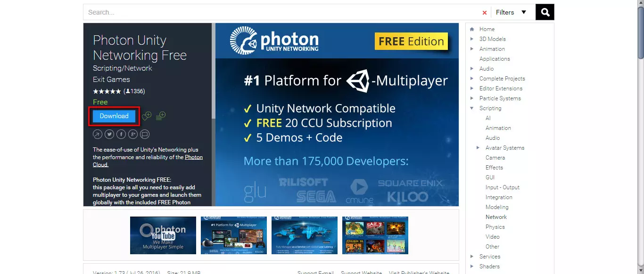Collapse the Scripting category
The width and height of the screenshot is (644, 274).
(471, 108)
